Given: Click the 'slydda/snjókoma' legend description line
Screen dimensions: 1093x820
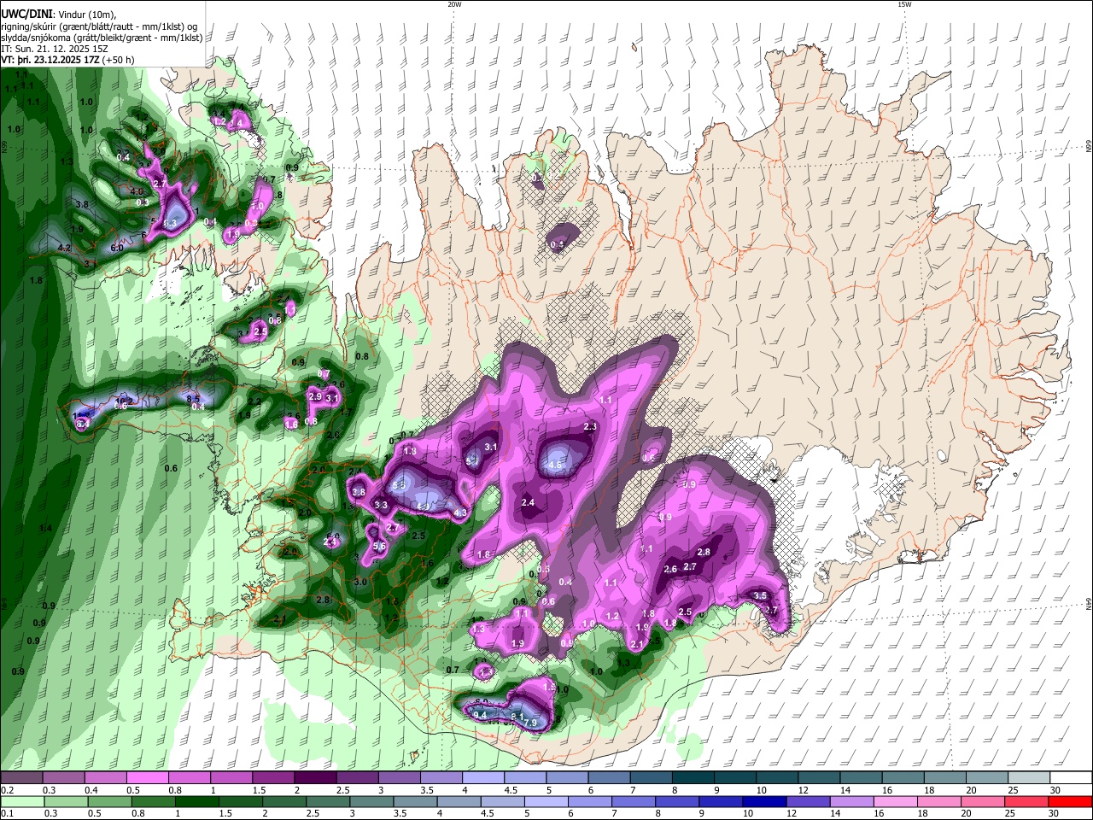Looking at the screenshot, I should click(x=102, y=38).
